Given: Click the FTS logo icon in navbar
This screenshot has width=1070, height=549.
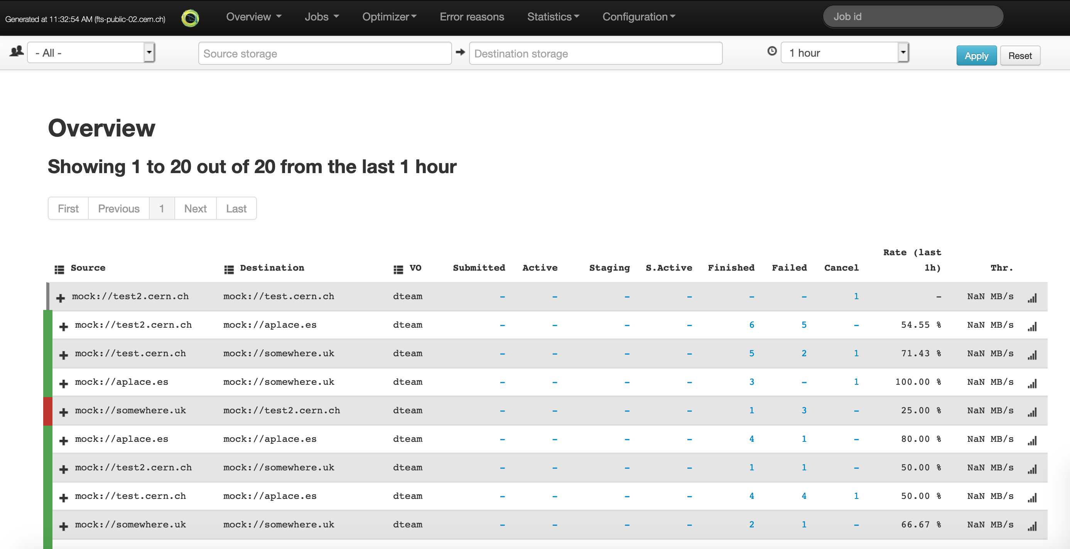Looking at the screenshot, I should click(190, 18).
